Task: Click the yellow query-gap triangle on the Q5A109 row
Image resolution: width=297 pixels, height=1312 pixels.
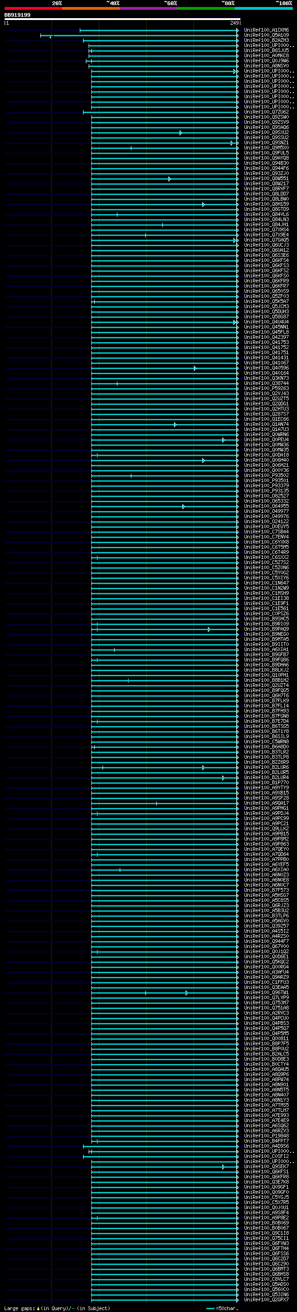Action: pos(50,37)
